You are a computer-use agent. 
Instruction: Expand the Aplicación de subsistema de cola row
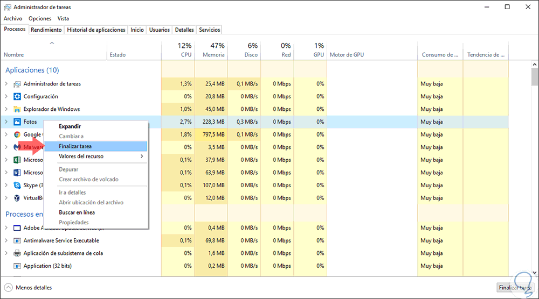[6, 253]
